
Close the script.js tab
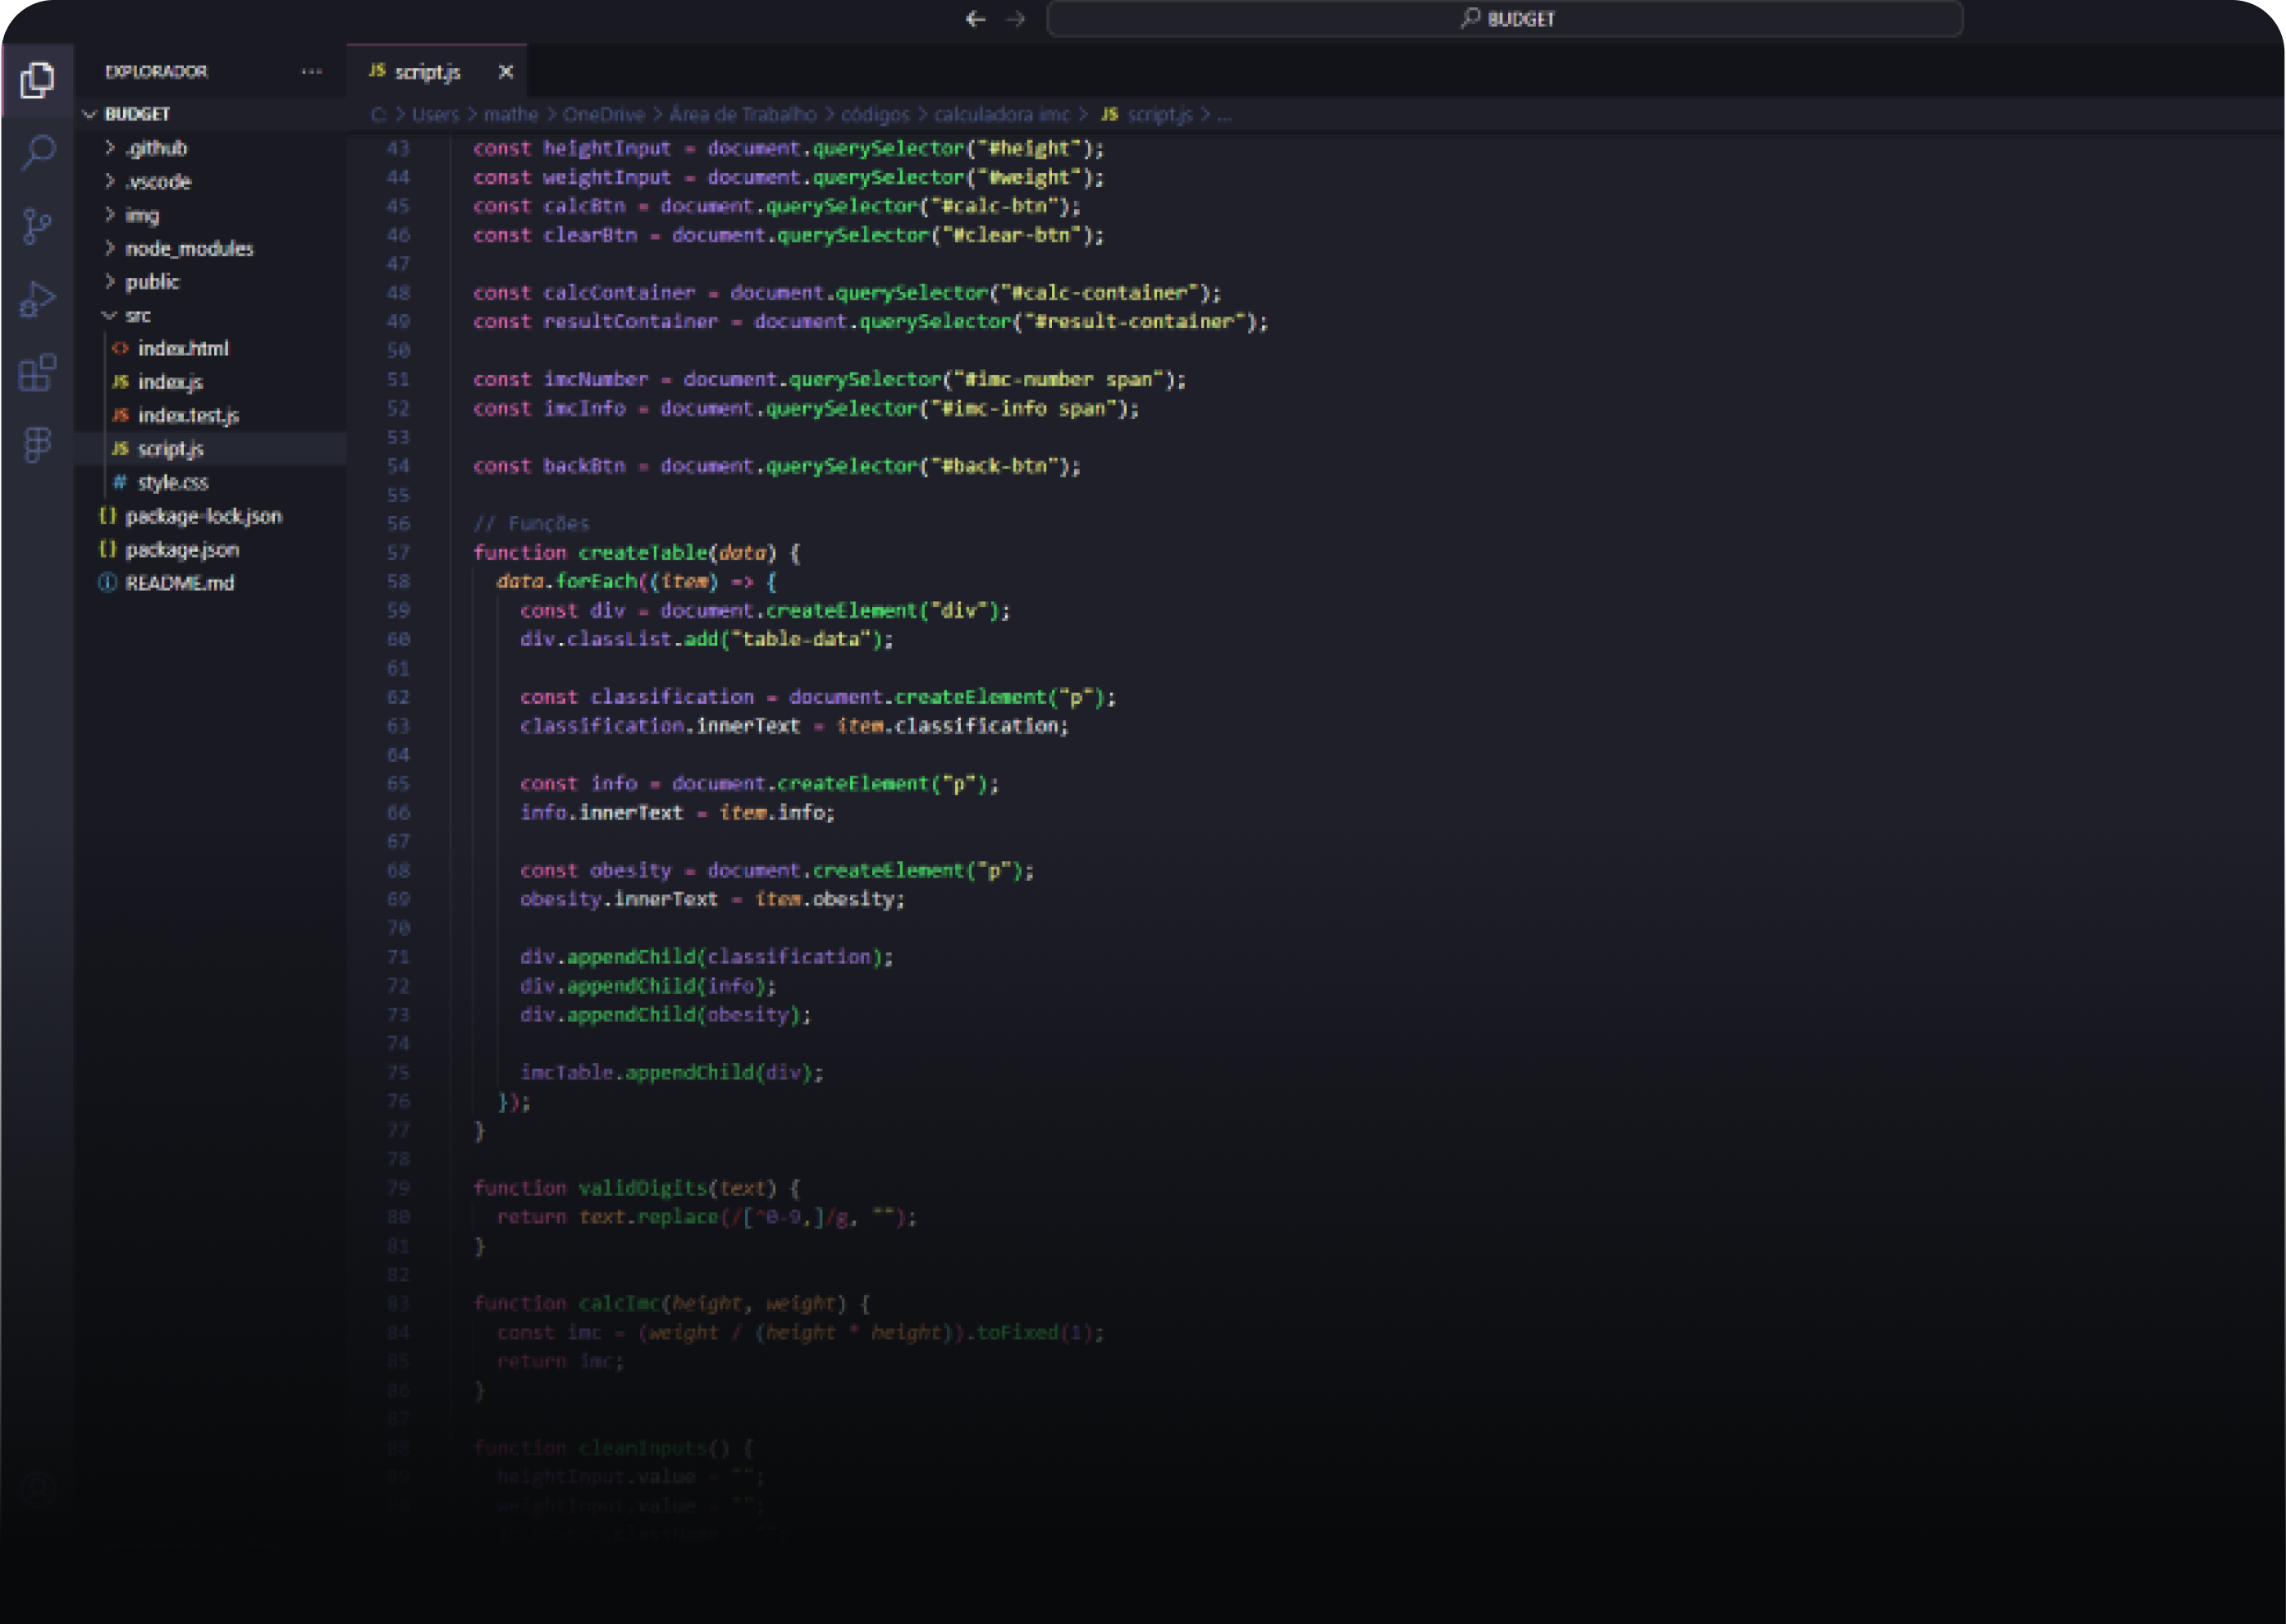pos(506,71)
